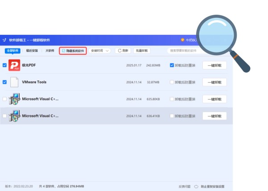
Task: Click the 635.80KB size value
Action: 153,99
